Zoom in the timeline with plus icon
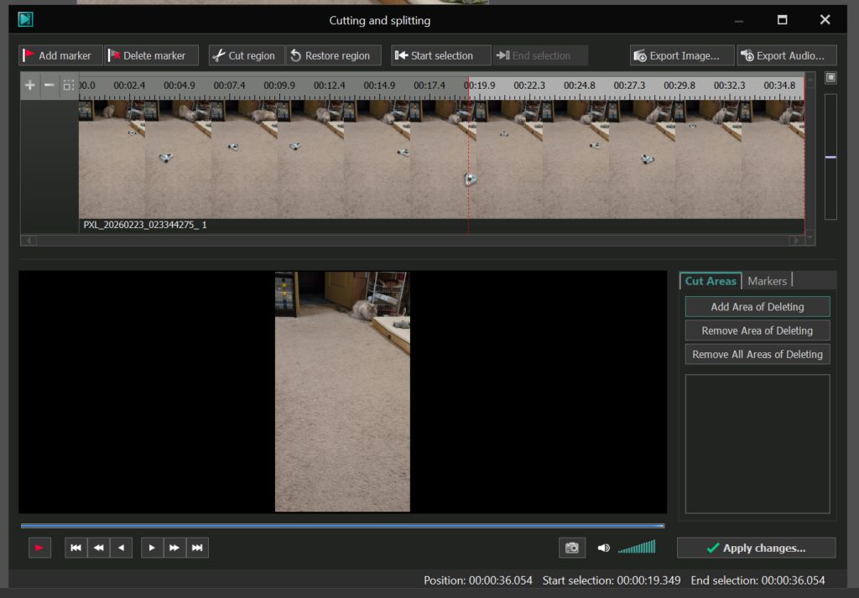The width and height of the screenshot is (859, 598). tap(30, 86)
